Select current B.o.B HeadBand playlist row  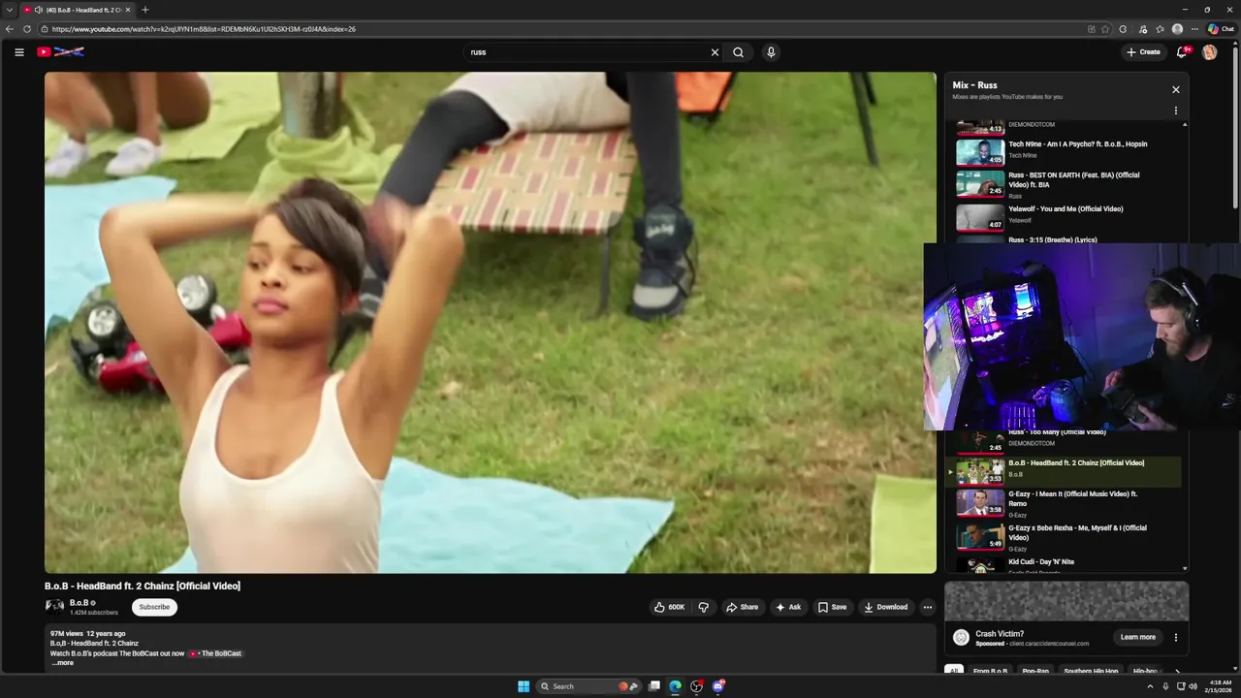1066,470
